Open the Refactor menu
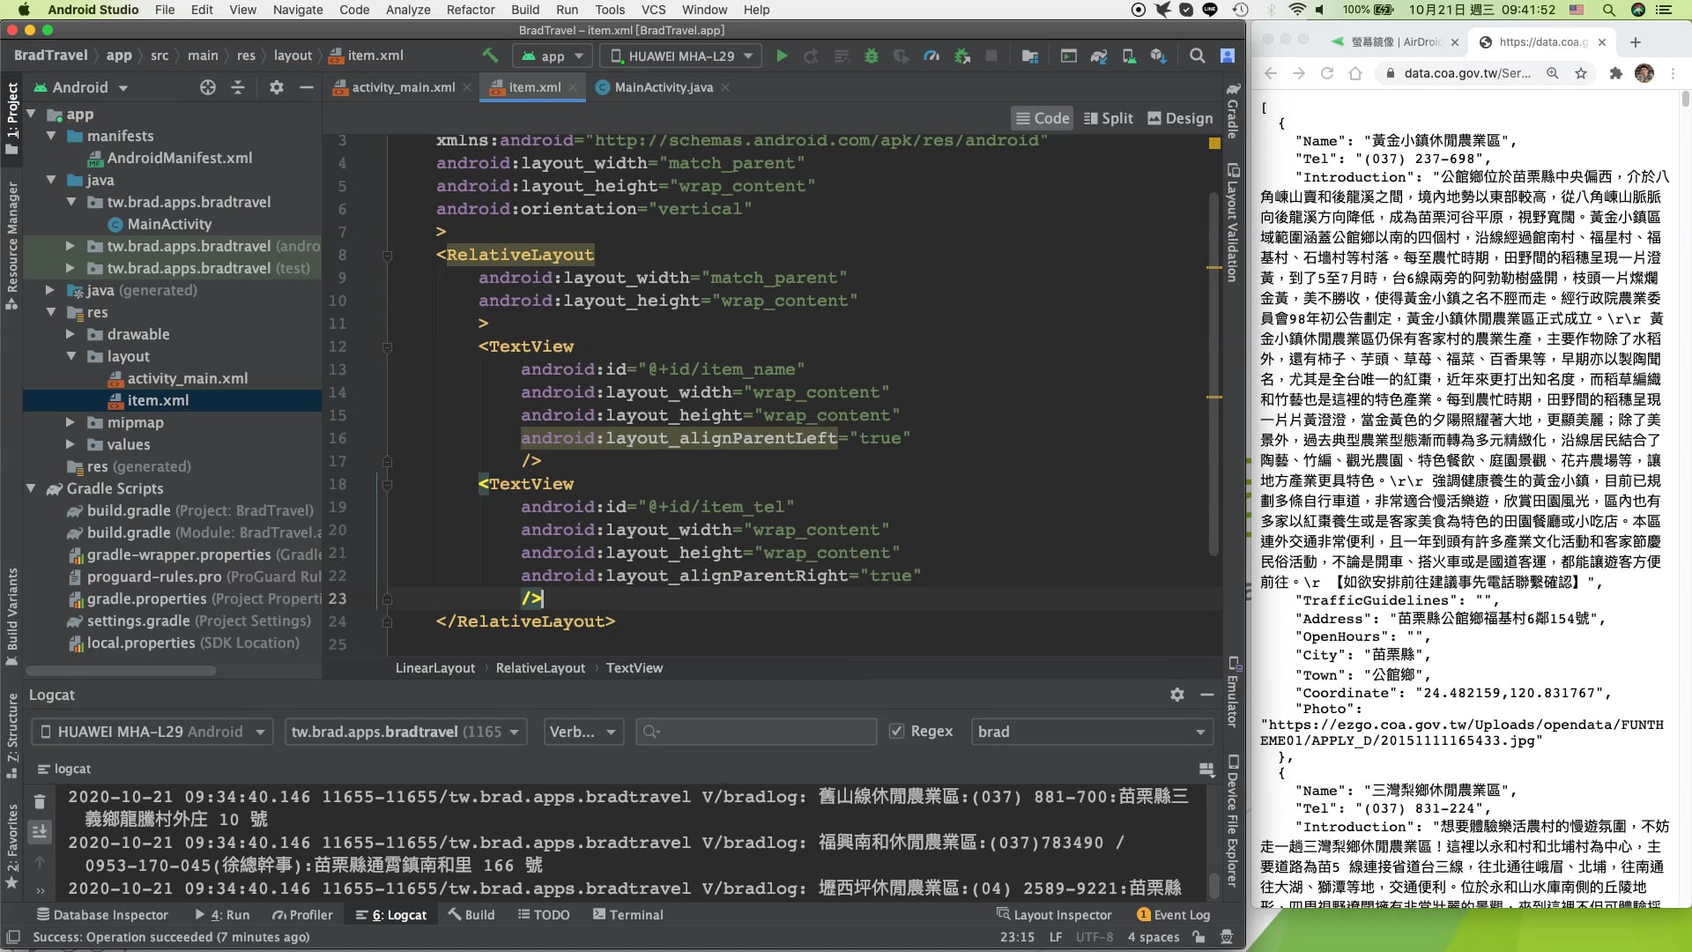Viewport: 1692px width, 952px height. [x=470, y=10]
